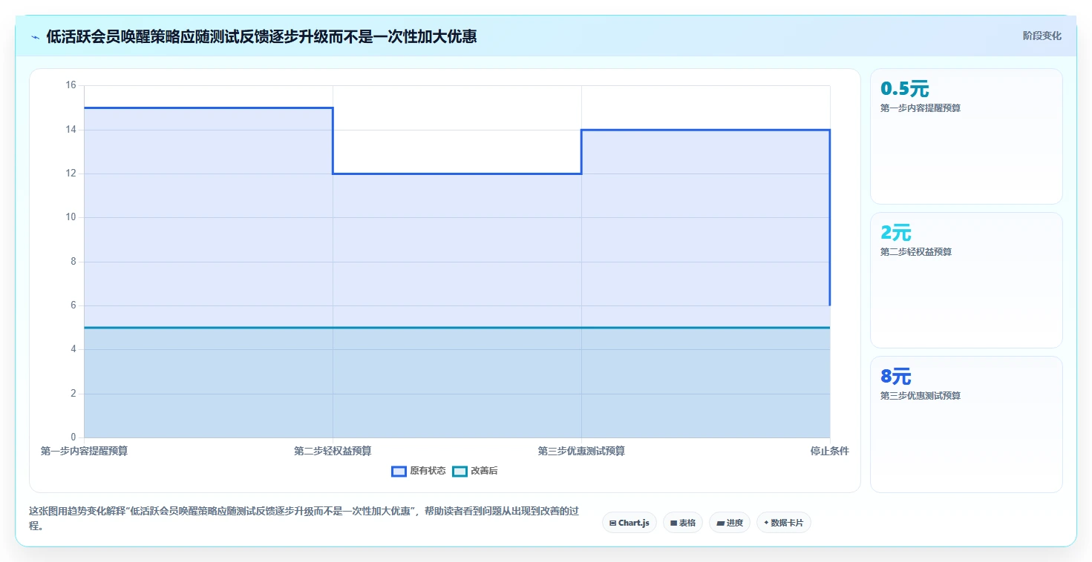Select the 表格 tag chip
1092x562 pixels.
click(x=683, y=523)
